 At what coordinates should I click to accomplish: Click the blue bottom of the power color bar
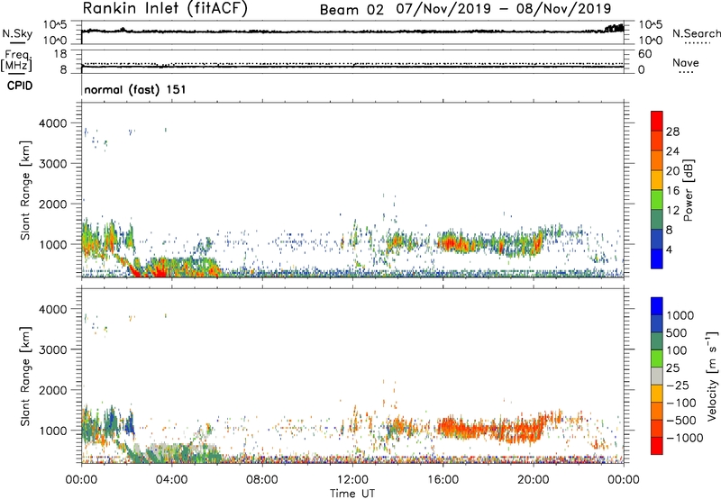657,259
